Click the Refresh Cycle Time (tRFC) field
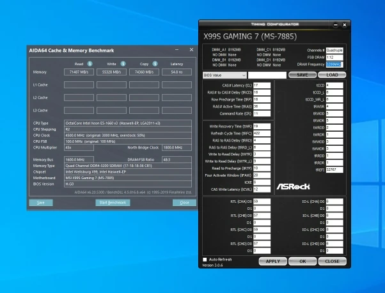 (x=262, y=133)
